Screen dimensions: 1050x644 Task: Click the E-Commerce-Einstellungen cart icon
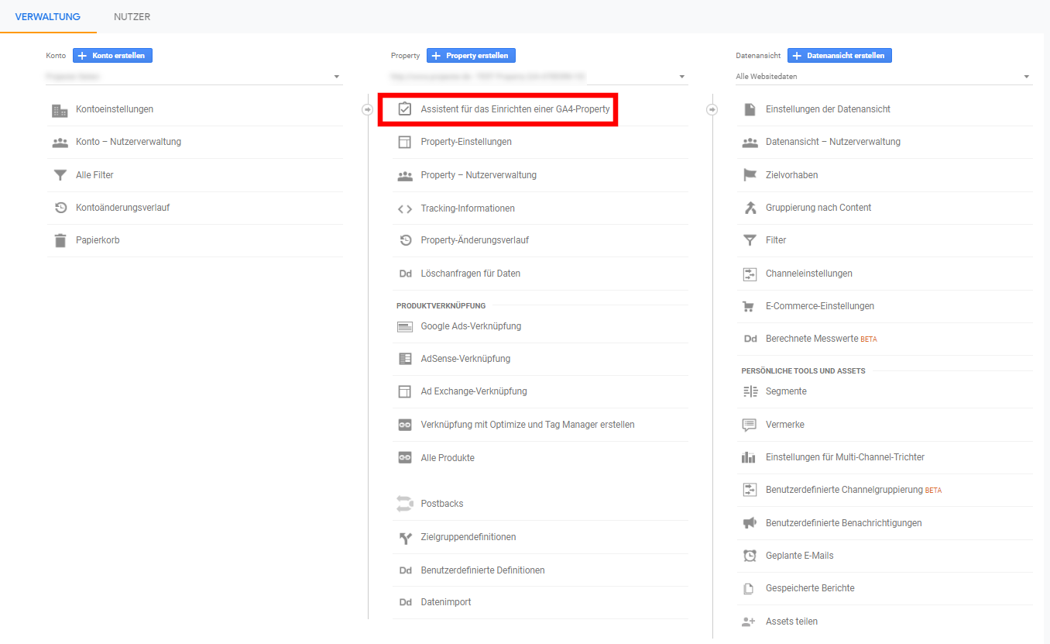coord(749,306)
